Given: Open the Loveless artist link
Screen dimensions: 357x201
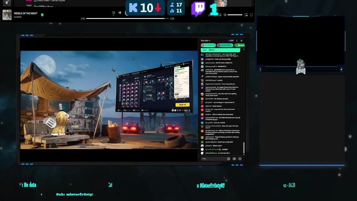Looking at the screenshot, I should pyautogui.click(x=18, y=17).
